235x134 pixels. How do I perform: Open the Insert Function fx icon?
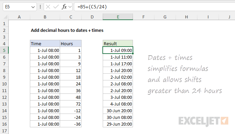64,7
